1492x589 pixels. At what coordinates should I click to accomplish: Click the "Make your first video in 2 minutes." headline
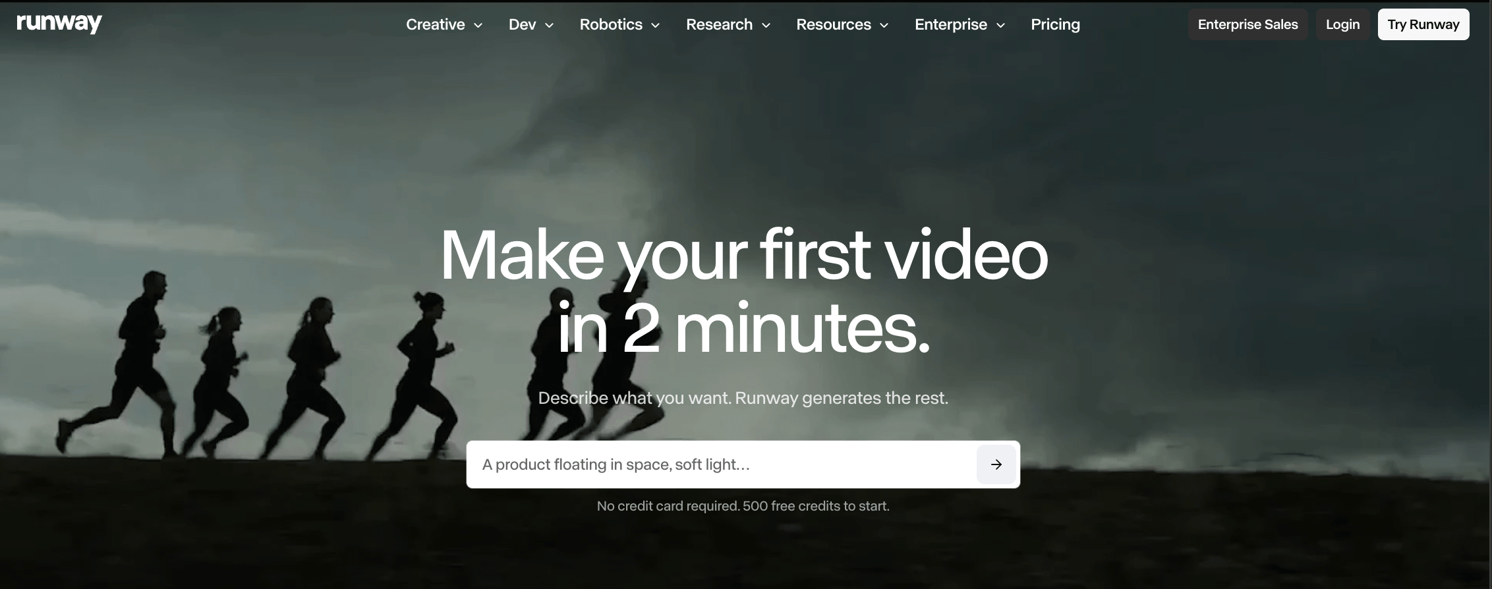click(743, 291)
